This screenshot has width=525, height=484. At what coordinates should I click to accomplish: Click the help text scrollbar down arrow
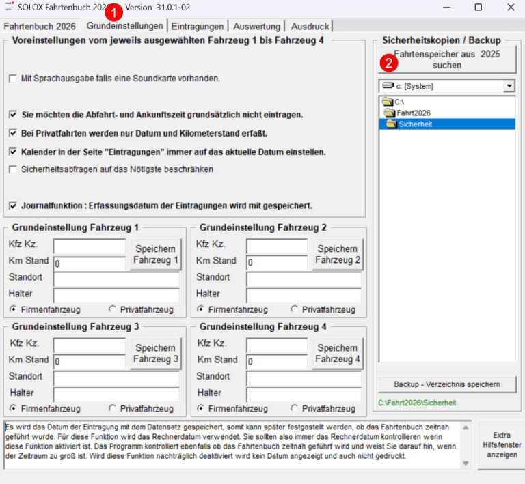(x=466, y=464)
